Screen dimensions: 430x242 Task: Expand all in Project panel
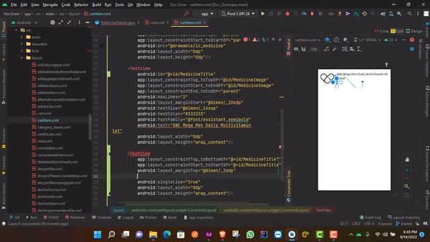pos(61,22)
